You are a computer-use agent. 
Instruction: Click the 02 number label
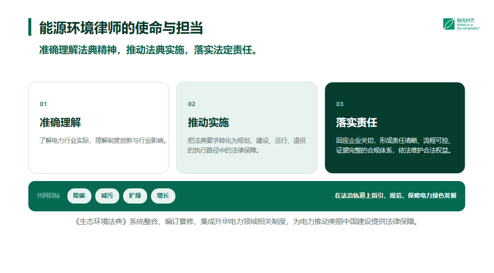pos(192,104)
